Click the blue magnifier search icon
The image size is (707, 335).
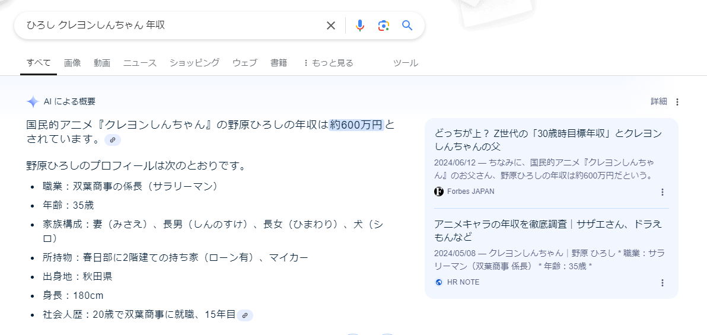[407, 25]
